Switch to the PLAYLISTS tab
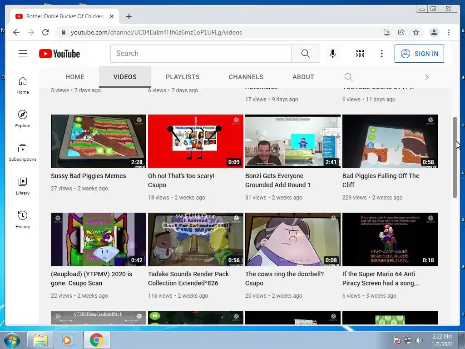This screenshot has height=349, width=465. [183, 77]
